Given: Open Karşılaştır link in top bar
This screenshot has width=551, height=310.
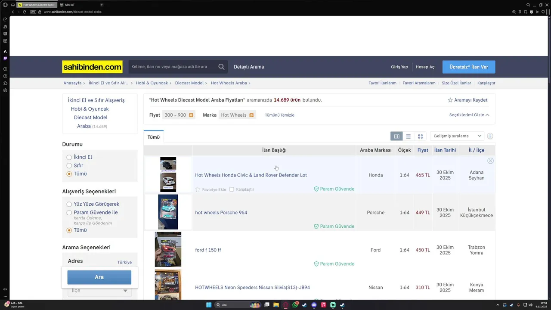Looking at the screenshot, I should pos(486,83).
